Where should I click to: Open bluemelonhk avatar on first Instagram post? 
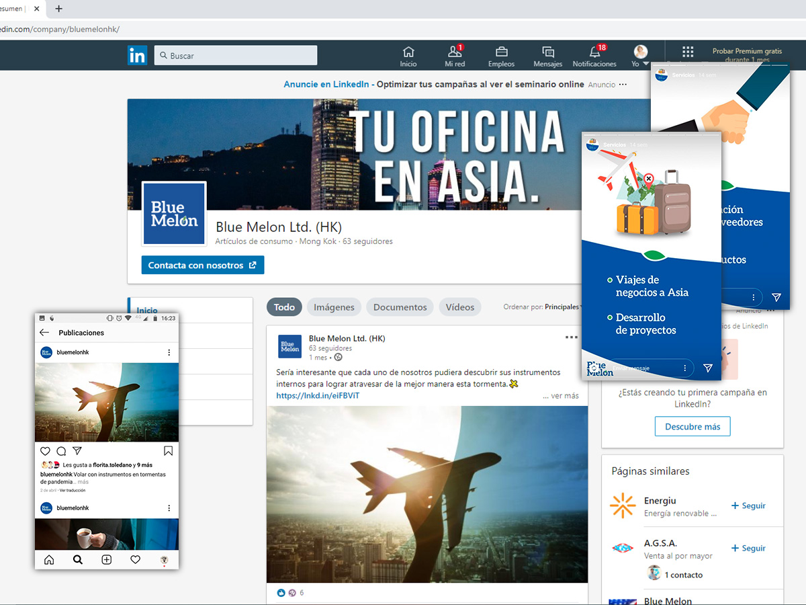pyautogui.click(x=46, y=352)
